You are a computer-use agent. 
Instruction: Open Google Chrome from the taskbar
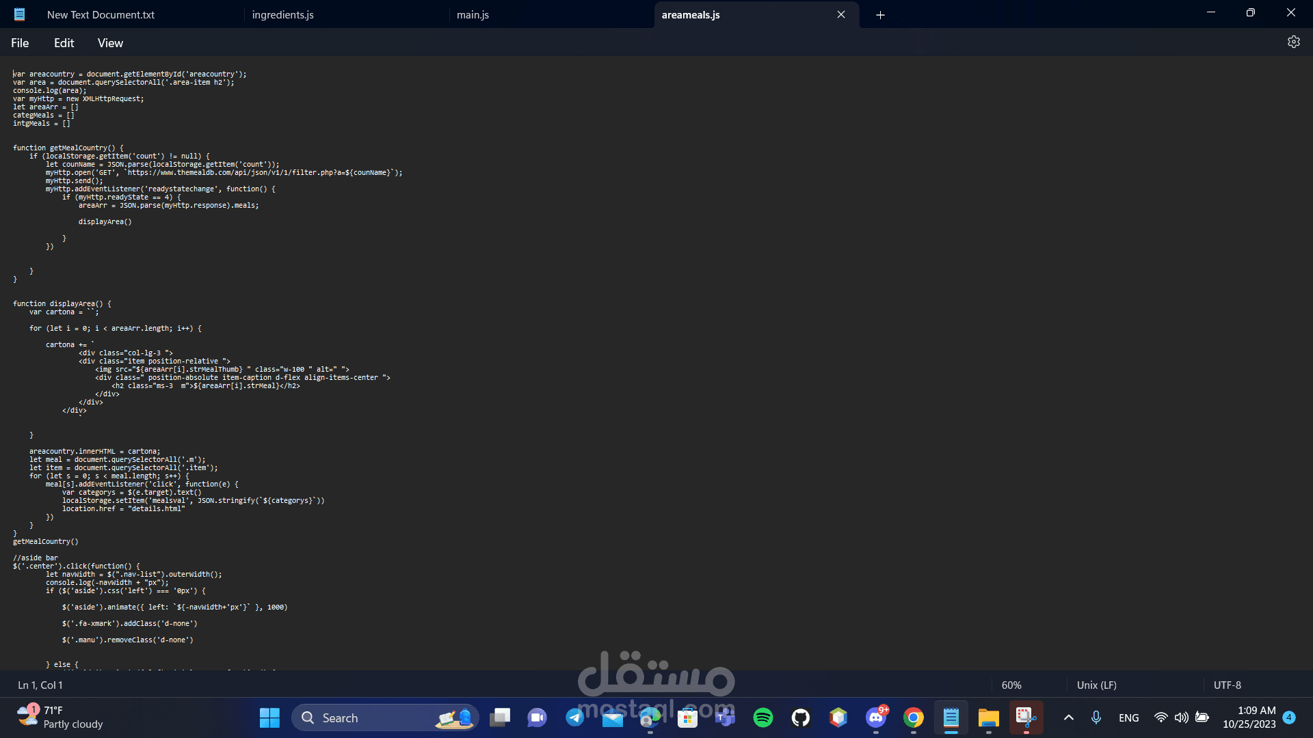914,717
